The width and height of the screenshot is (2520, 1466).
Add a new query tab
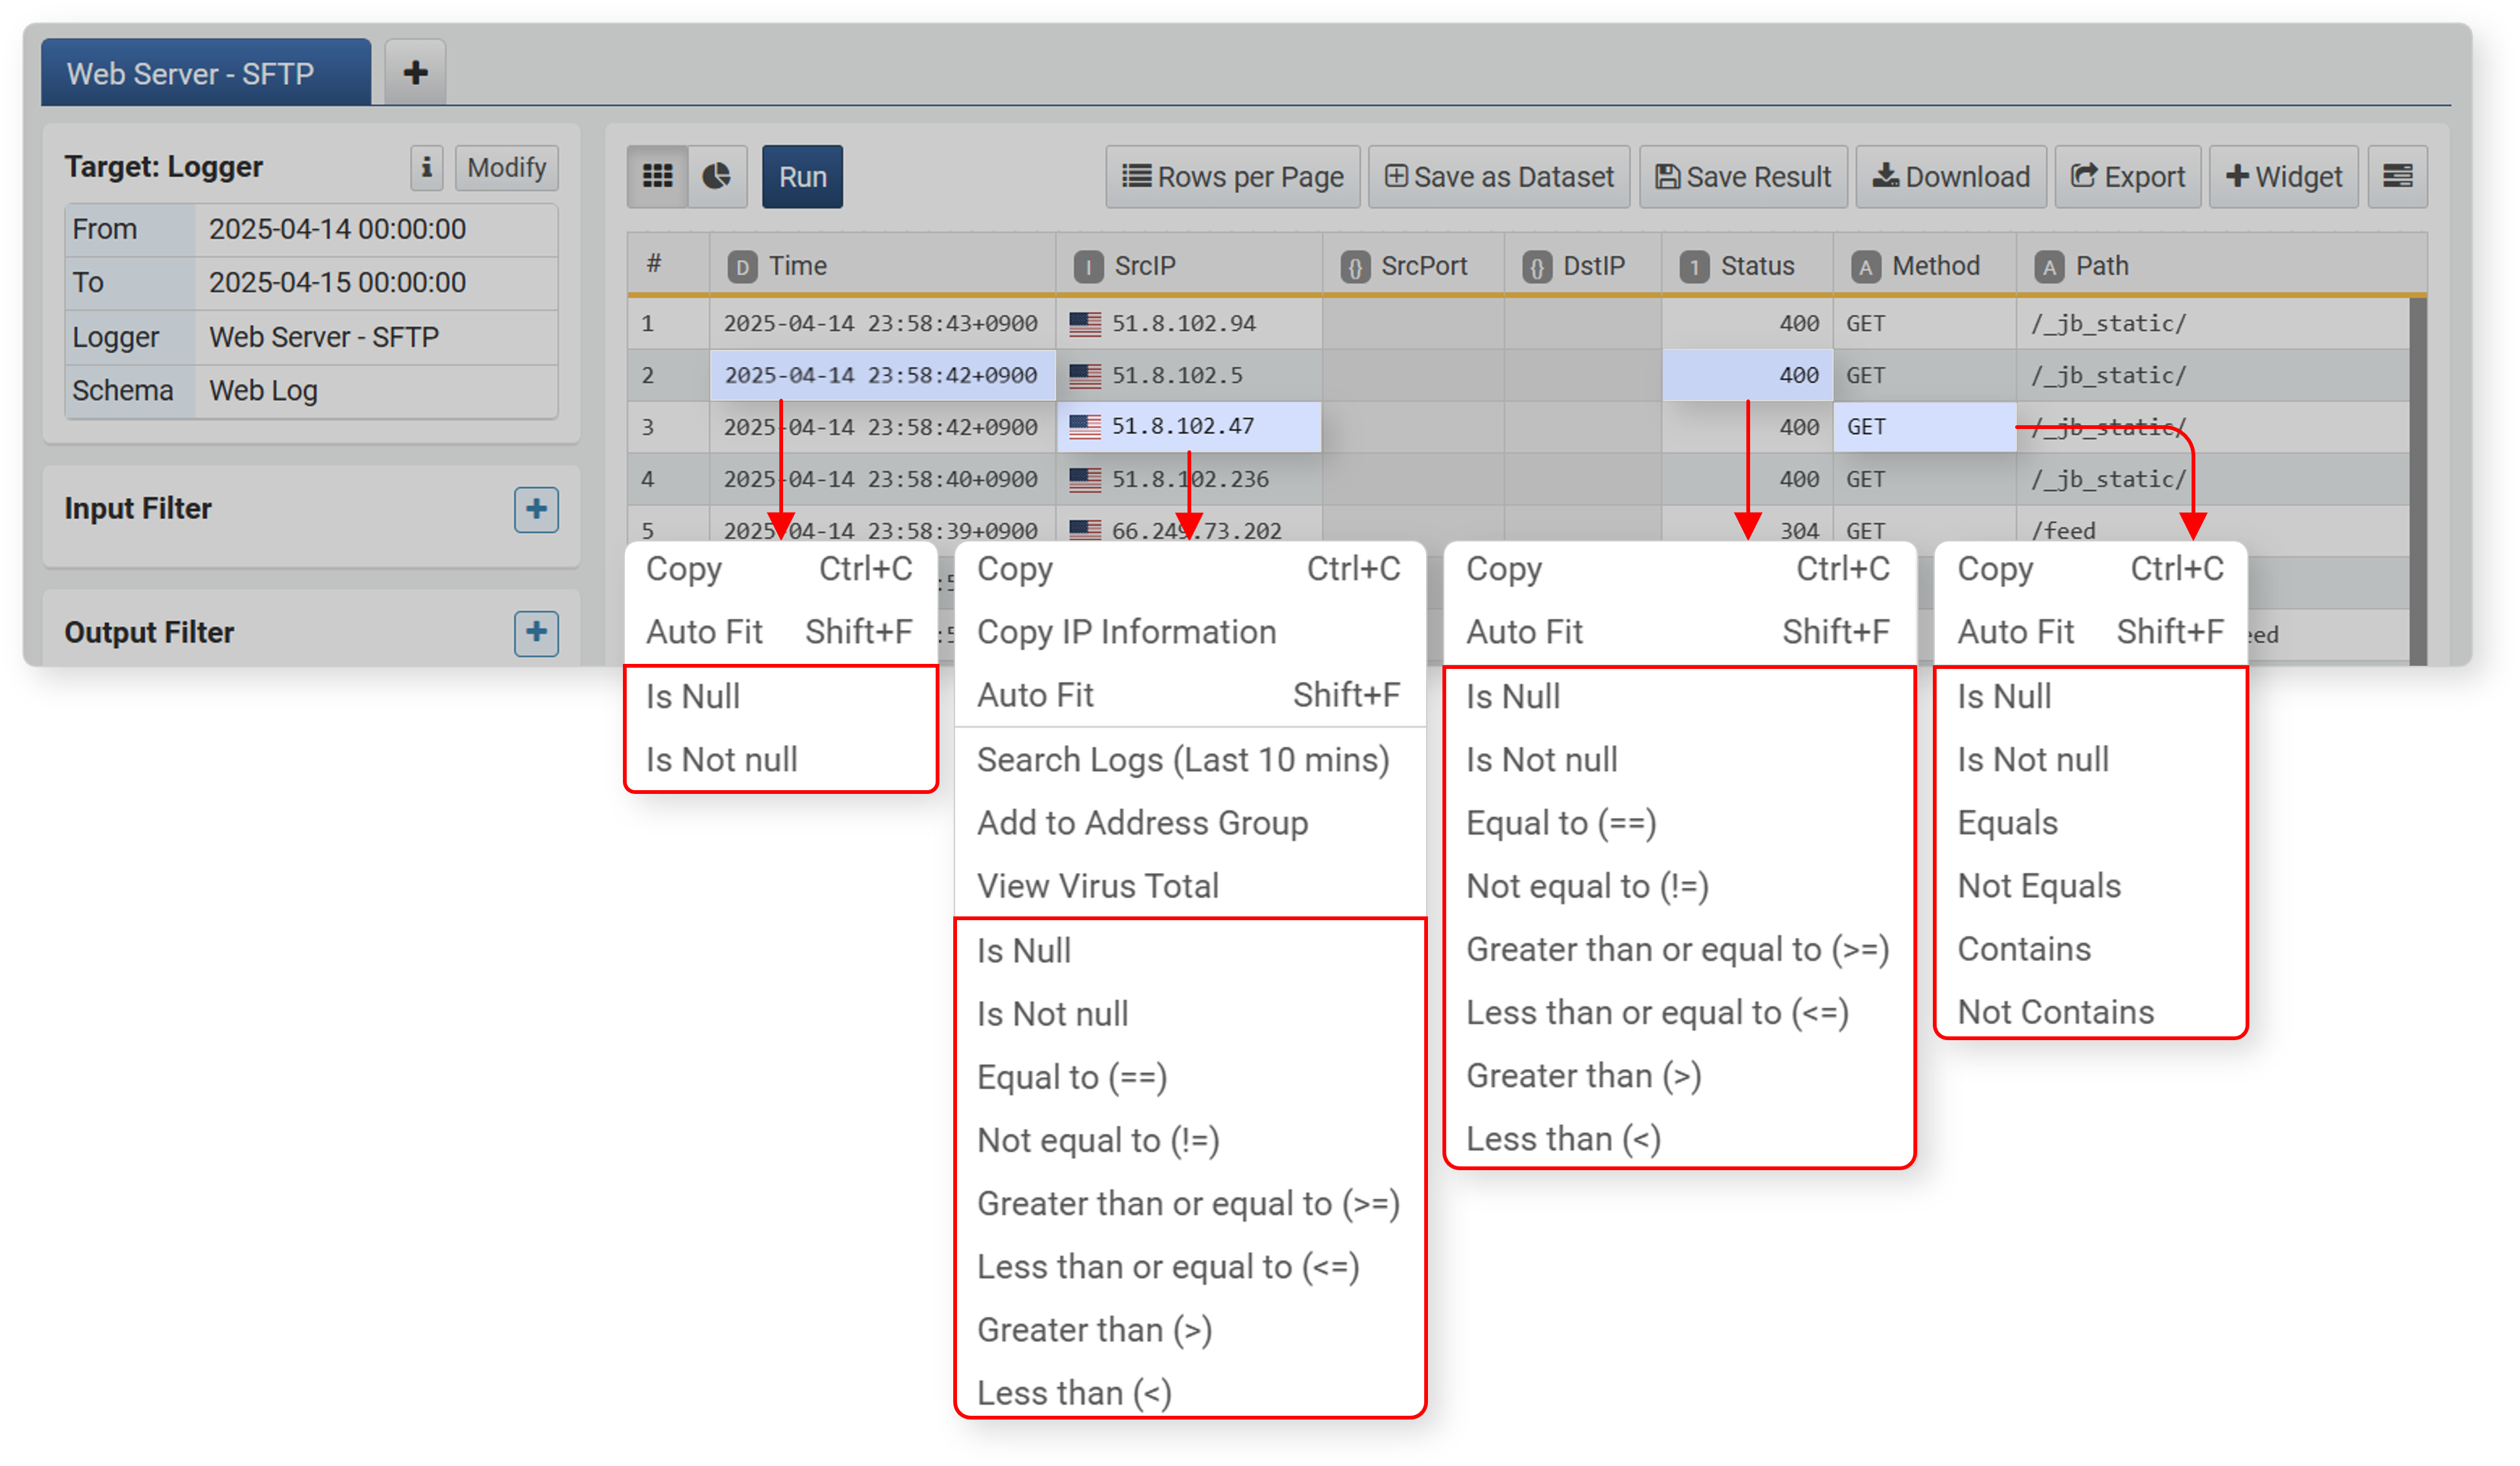coord(415,72)
